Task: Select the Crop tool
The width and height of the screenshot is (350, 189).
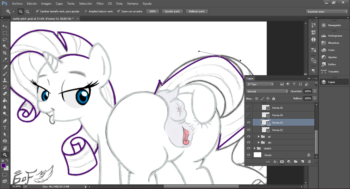Action: (5, 53)
